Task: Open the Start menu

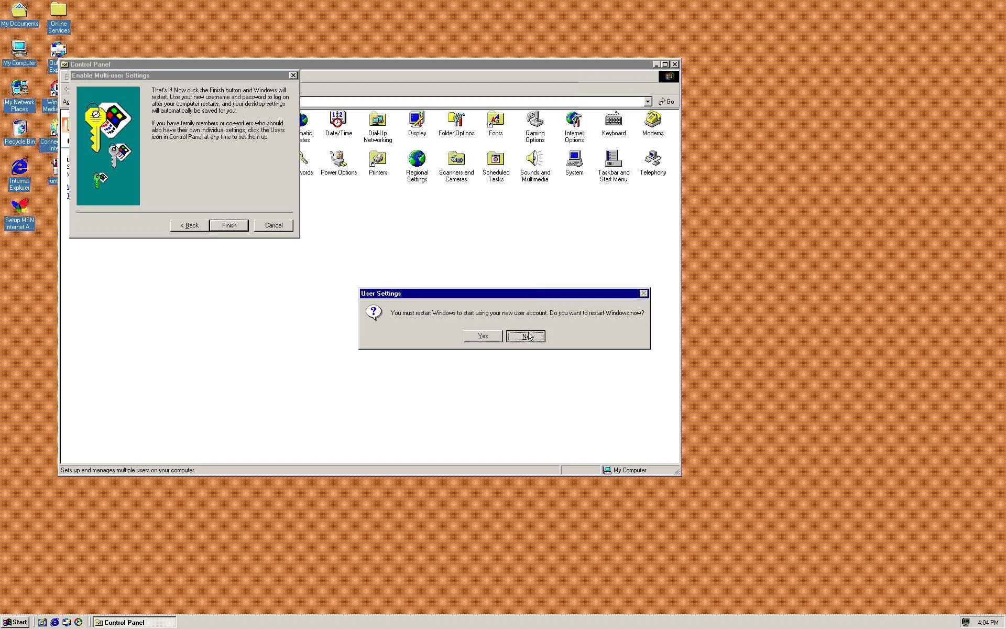Action: [x=15, y=622]
